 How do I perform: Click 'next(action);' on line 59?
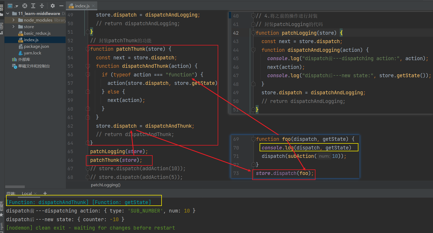126,100
